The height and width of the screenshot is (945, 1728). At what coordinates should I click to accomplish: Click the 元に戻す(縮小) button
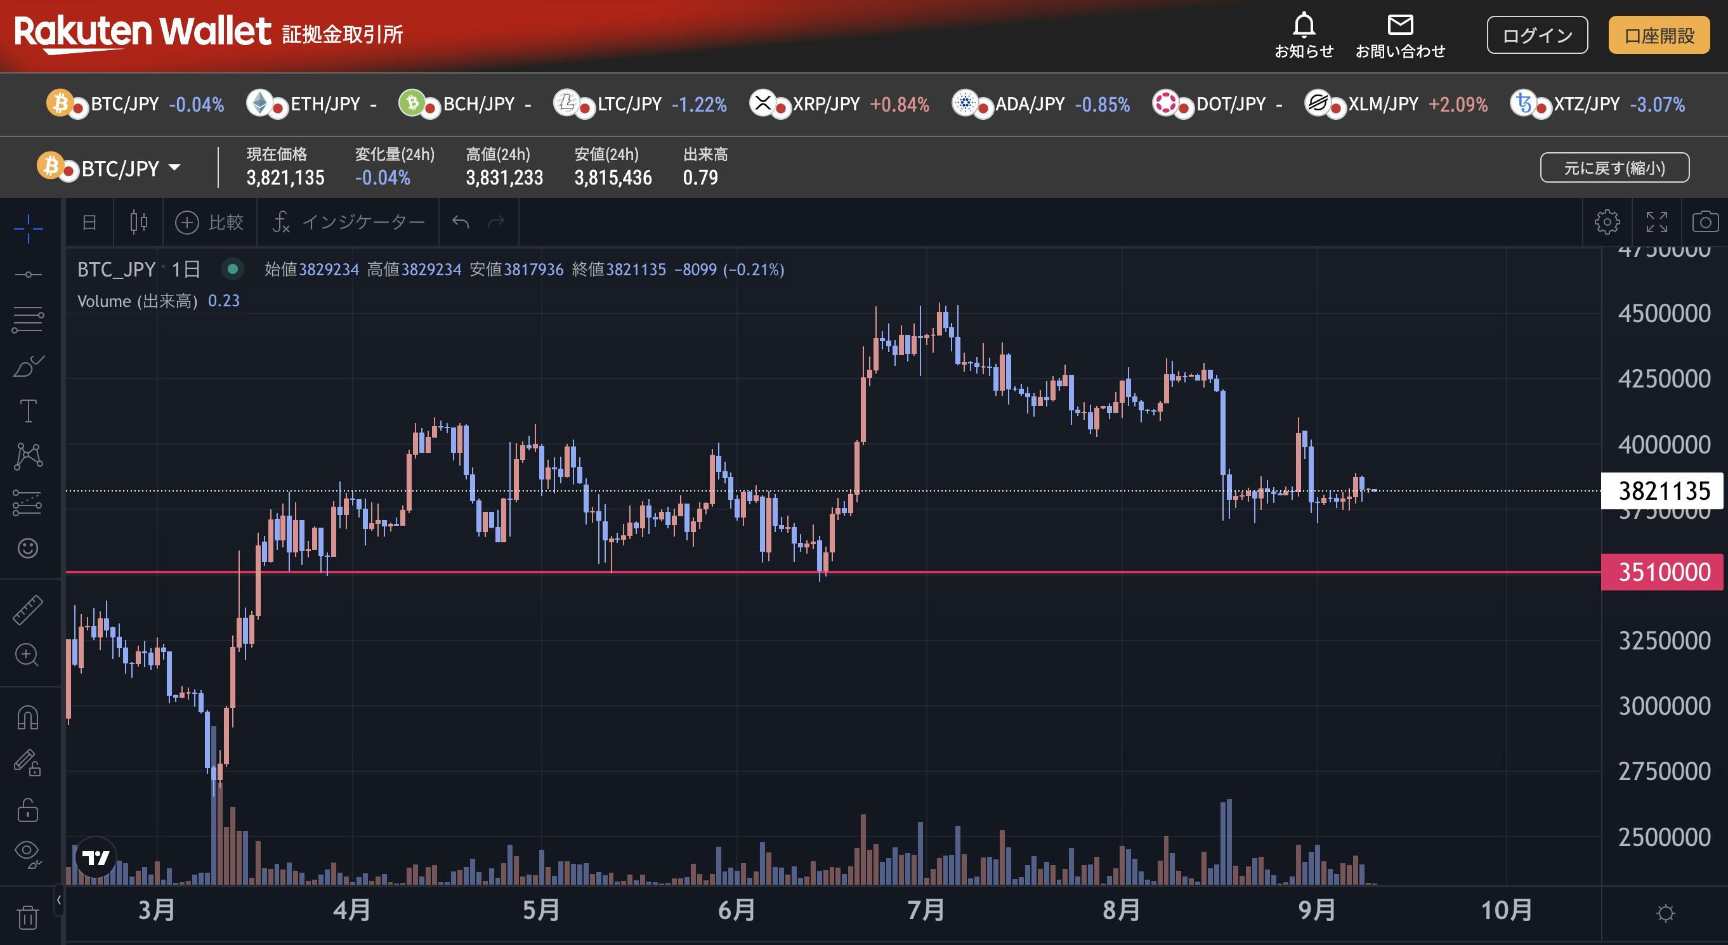[x=1614, y=167]
